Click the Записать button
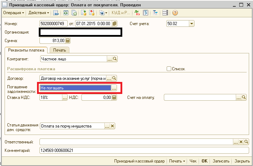 [x=221, y=161]
